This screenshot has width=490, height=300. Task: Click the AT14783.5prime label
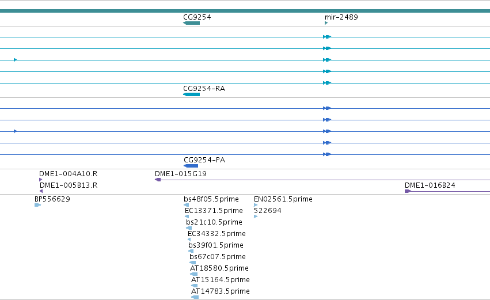click(x=221, y=291)
